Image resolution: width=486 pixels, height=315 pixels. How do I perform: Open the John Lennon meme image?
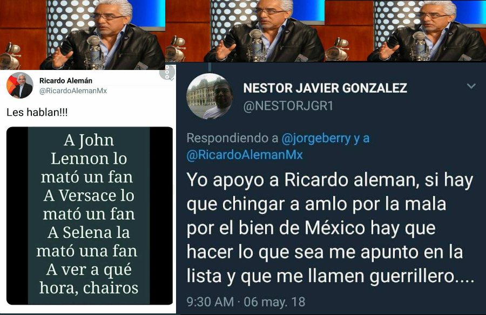pyautogui.click(x=90, y=216)
